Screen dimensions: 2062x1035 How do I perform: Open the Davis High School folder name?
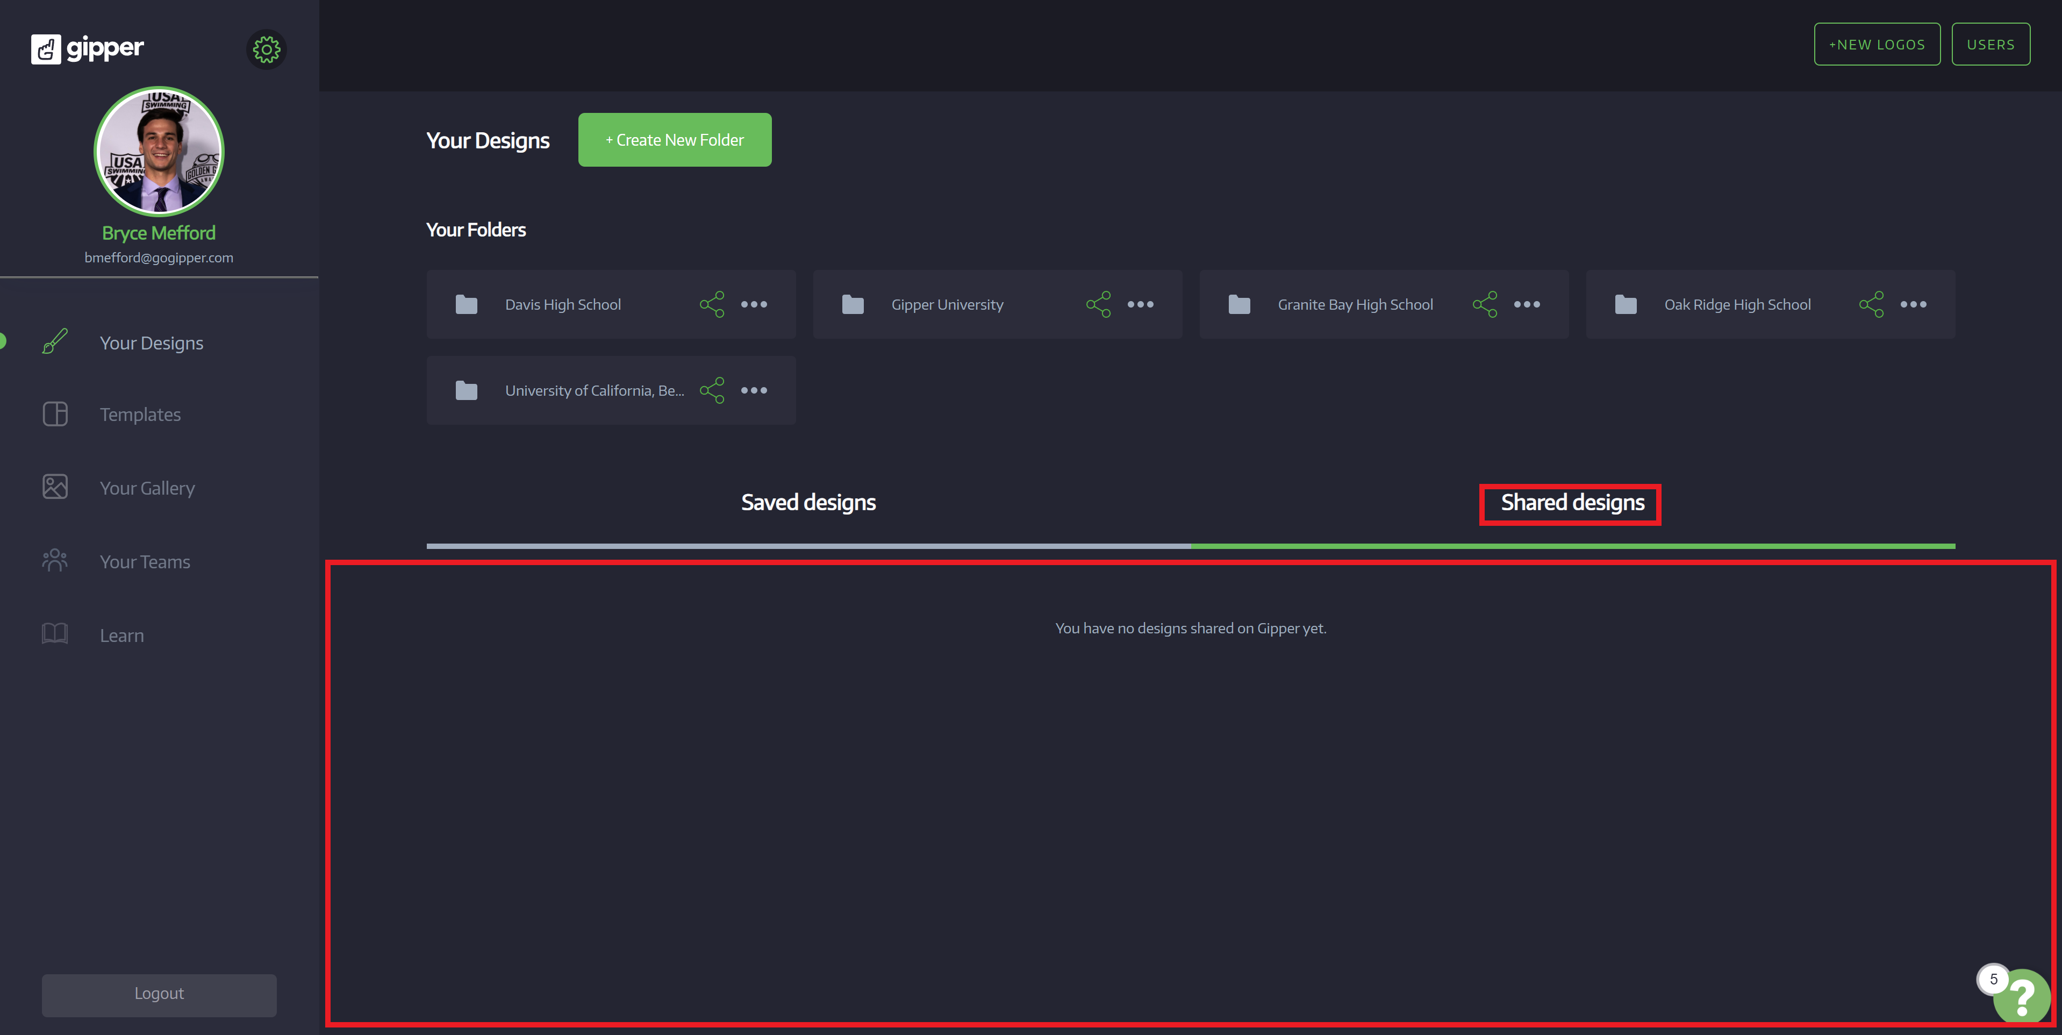[563, 305]
